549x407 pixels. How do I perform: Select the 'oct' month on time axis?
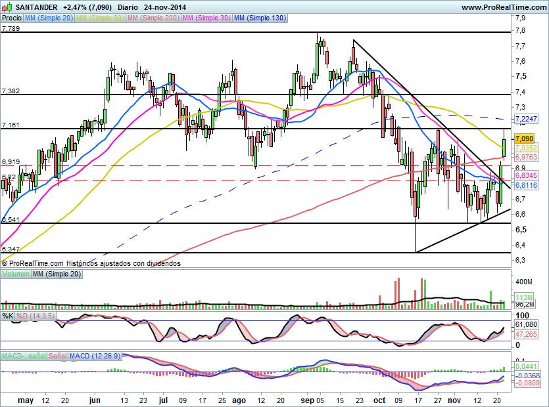(379, 400)
